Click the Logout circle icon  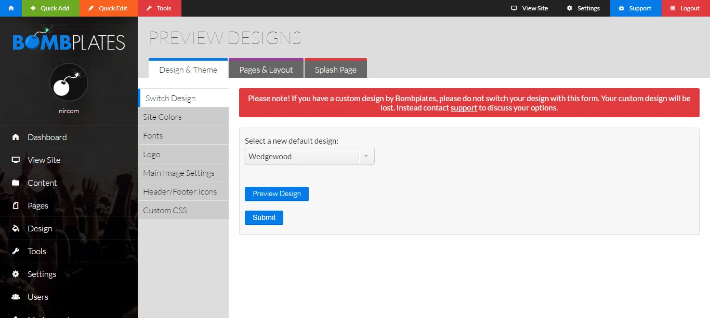coord(673,8)
